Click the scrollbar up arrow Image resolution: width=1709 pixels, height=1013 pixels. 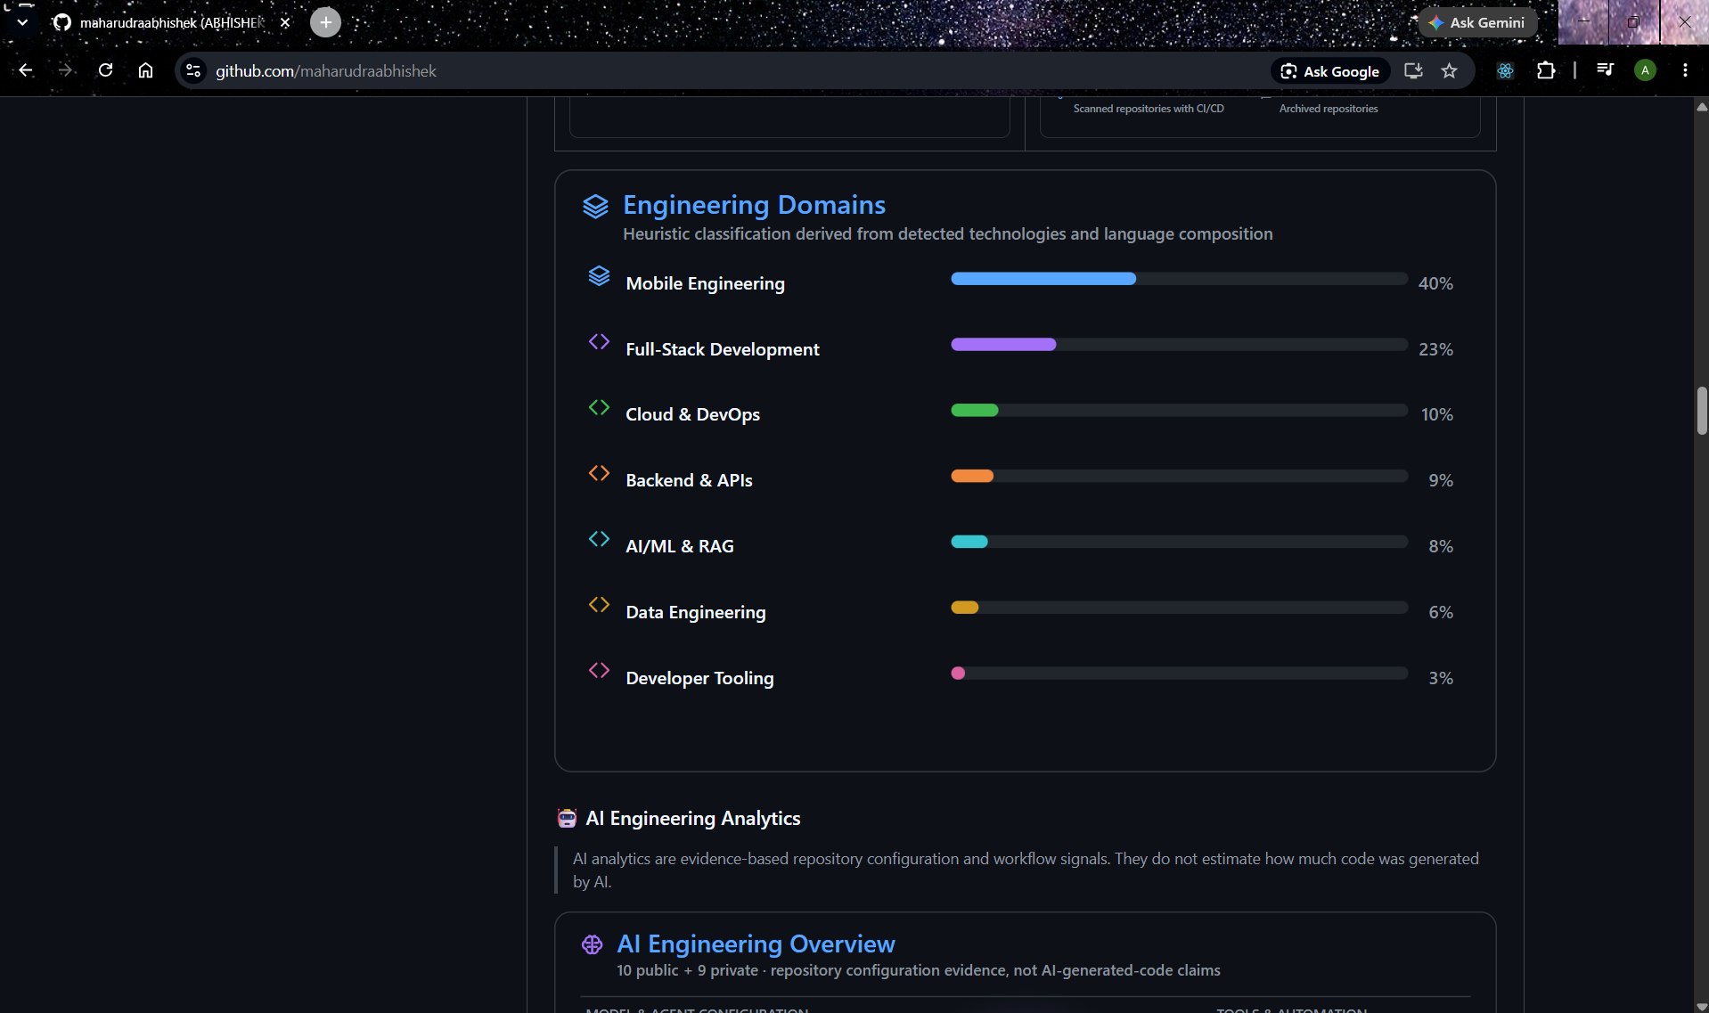1701,106
